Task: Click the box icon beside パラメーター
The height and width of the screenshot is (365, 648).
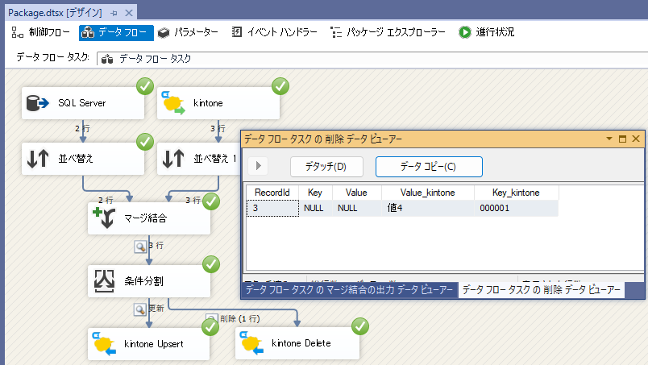Action: coord(164,32)
